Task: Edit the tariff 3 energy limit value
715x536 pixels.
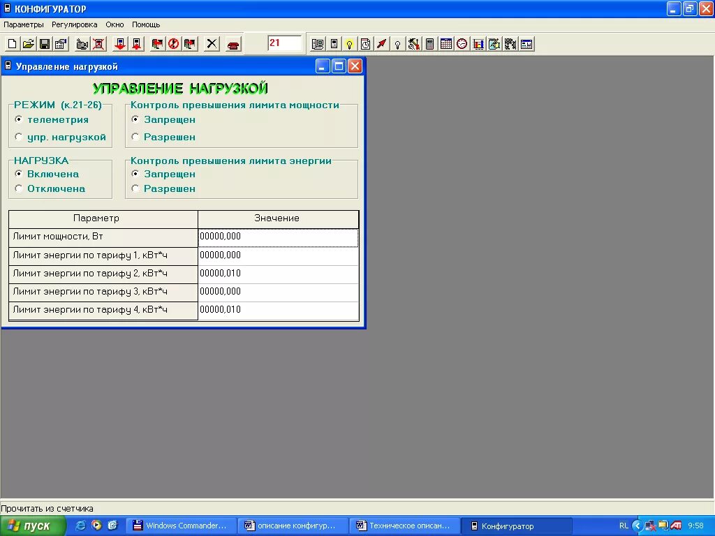Action: coord(278,292)
